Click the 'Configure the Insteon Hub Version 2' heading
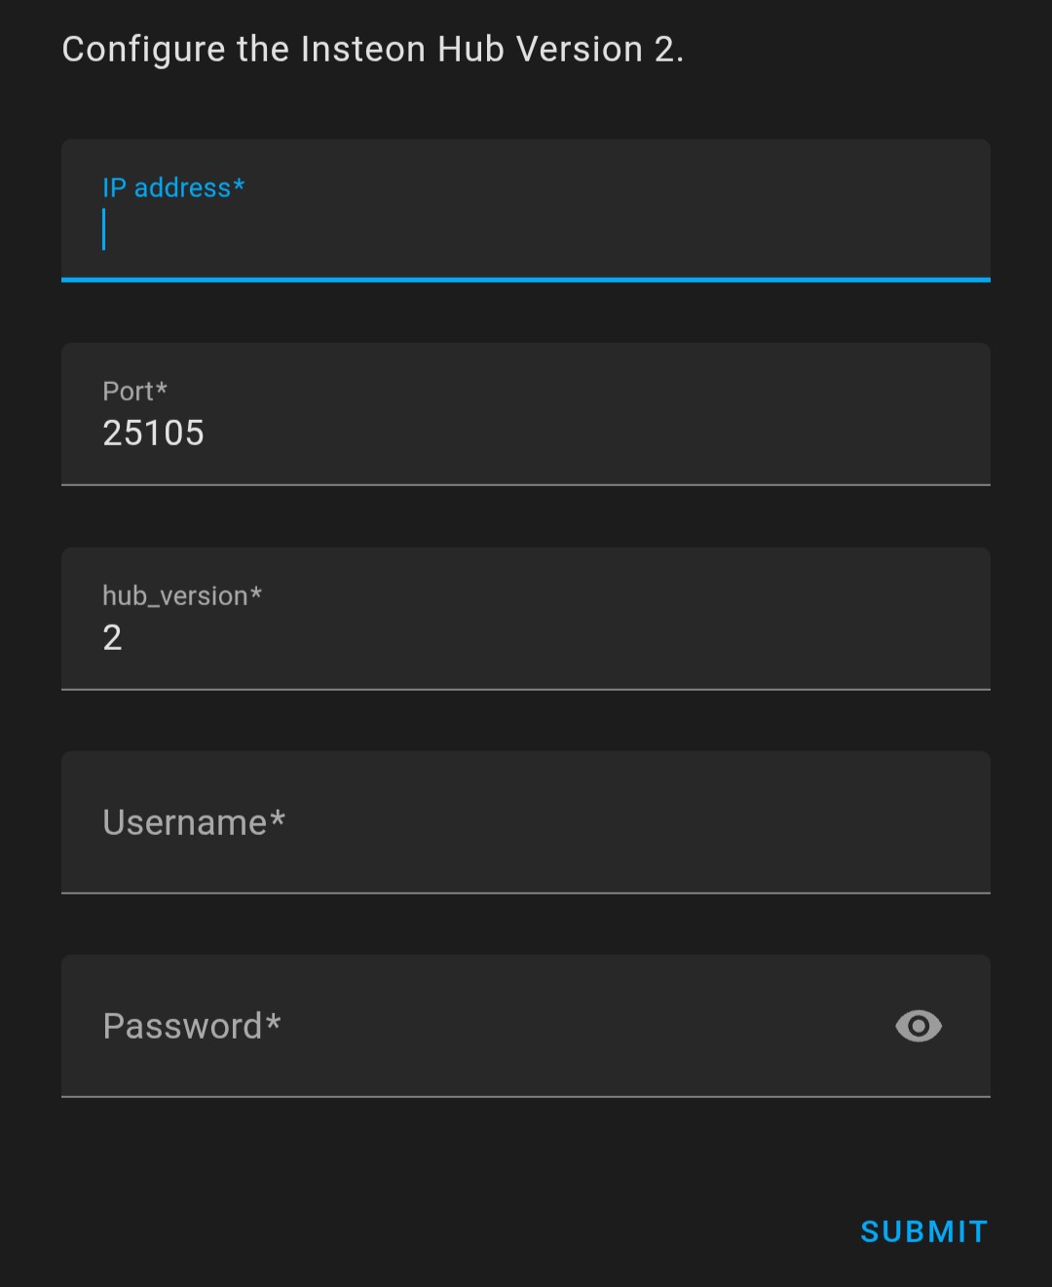The height and width of the screenshot is (1287, 1052). 372,49
